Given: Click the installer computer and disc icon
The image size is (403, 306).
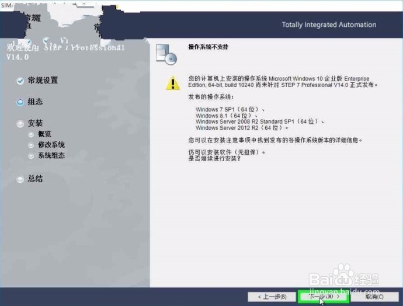Looking at the screenshot, I should click(166, 54).
